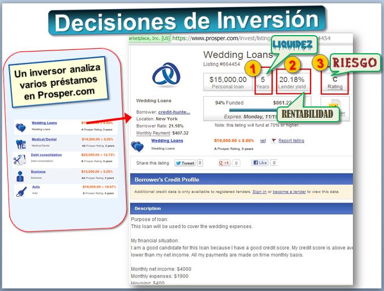The height and width of the screenshot is (291, 384).
Task: Click the Monthly expenses: $1900 line
Action: (x=159, y=276)
